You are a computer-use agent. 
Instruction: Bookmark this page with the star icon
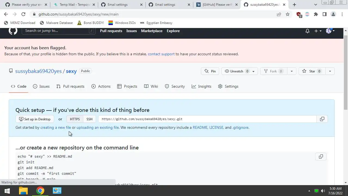tap(288, 14)
